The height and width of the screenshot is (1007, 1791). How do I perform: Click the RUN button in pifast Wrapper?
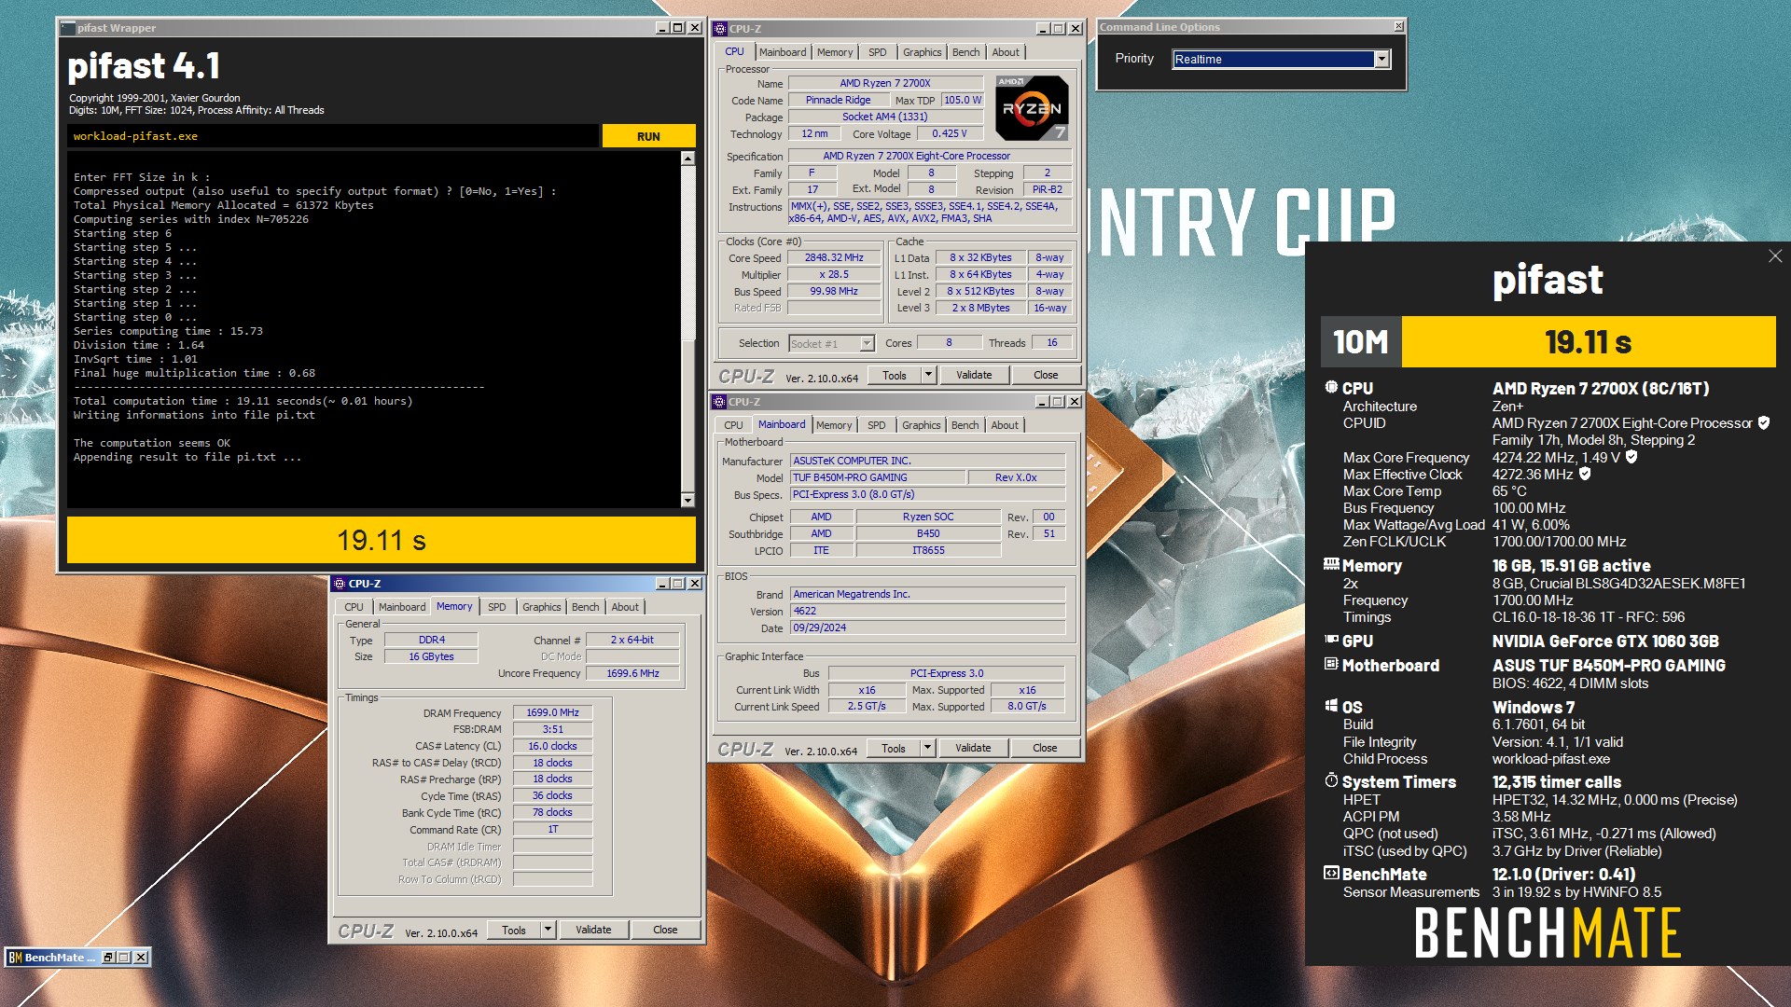pos(648,136)
